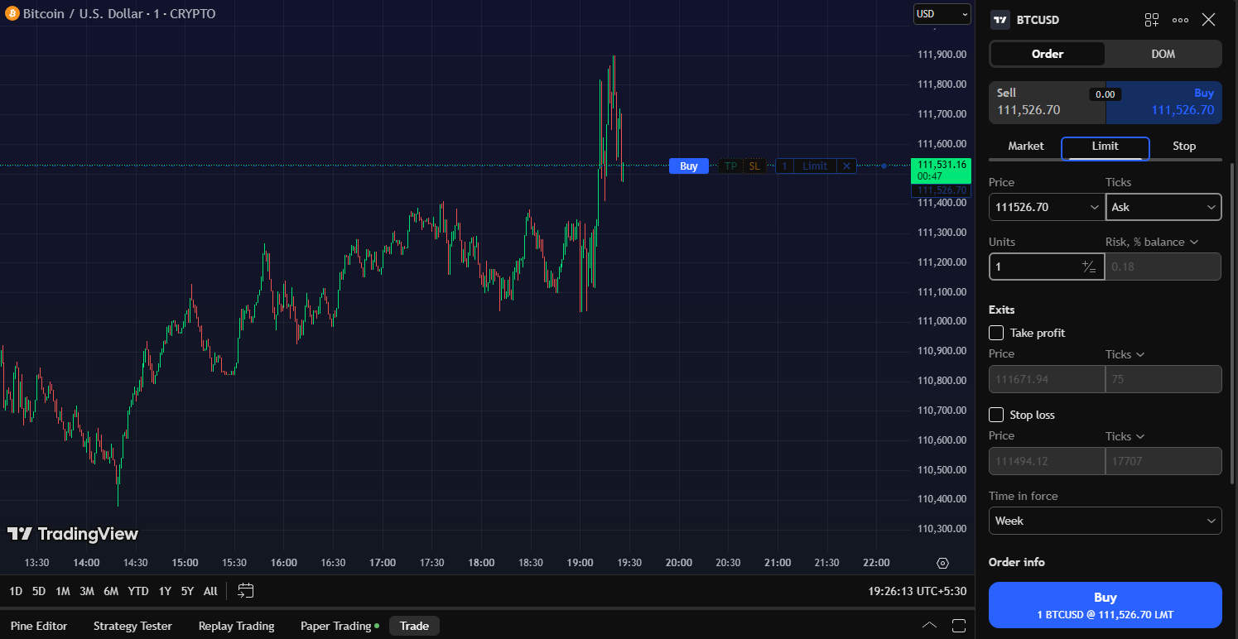Viewport: 1238px width, 639px height.
Task: Click the 1D timeframe option
Action: click(15, 591)
